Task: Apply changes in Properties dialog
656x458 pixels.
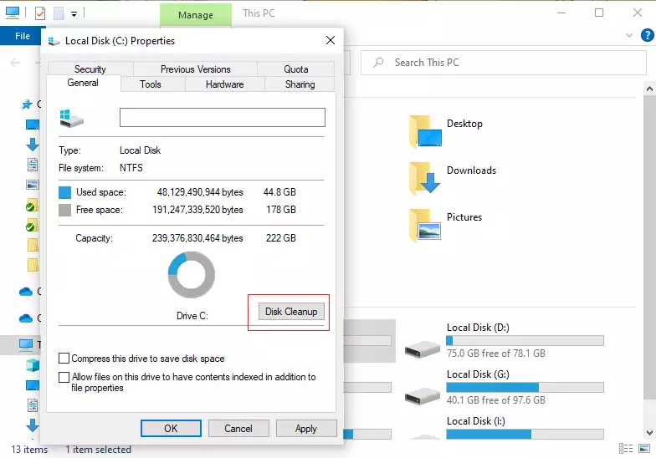Action: tap(306, 428)
